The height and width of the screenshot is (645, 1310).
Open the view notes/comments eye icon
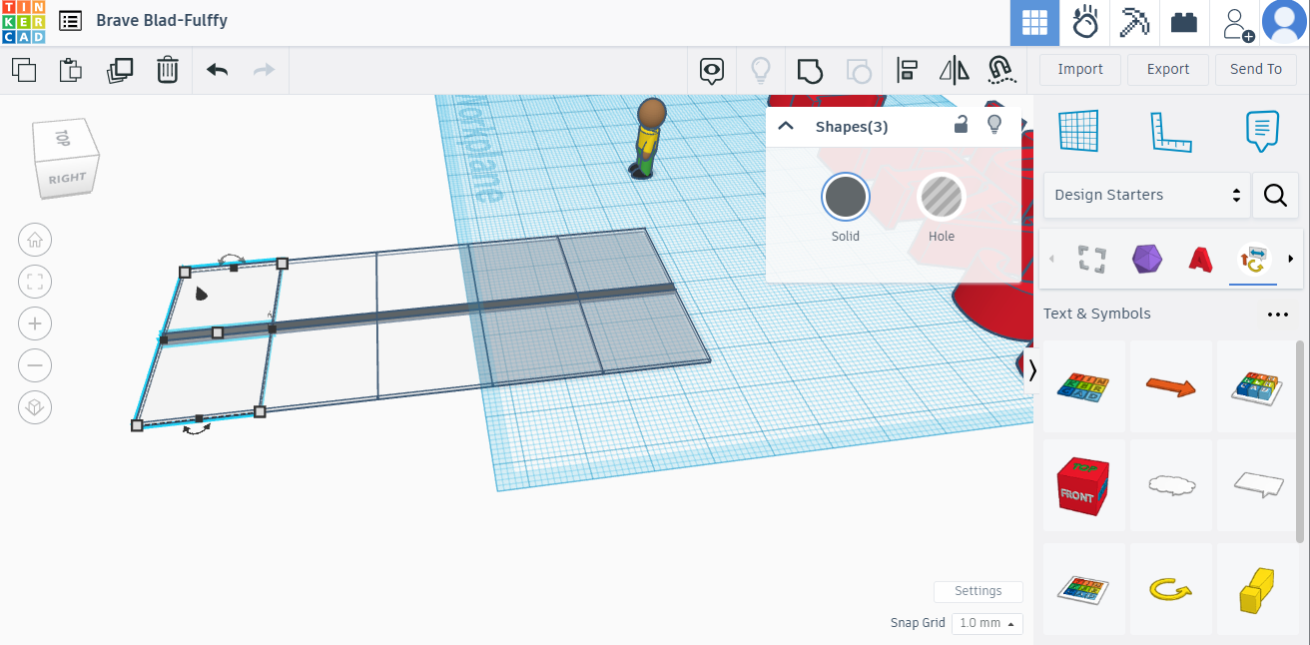(x=712, y=70)
